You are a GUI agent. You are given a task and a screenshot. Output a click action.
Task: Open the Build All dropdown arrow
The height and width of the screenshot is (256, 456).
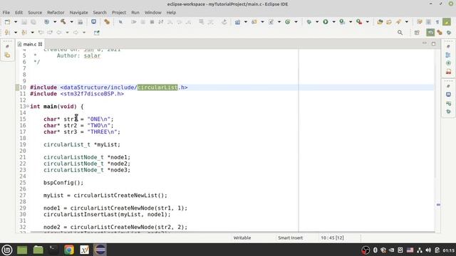tap(54, 22)
